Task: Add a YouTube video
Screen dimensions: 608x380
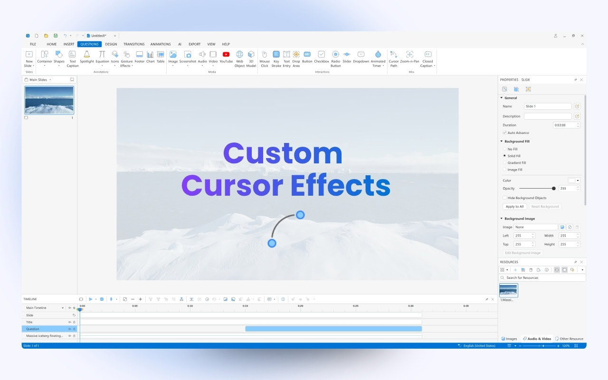Action: click(226, 57)
